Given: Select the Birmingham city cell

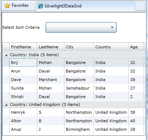Looking at the screenshot, I should [x=79, y=129].
